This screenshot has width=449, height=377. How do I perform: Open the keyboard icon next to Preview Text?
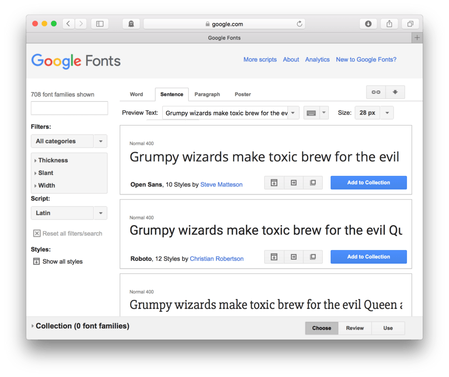tap(311, 113)
